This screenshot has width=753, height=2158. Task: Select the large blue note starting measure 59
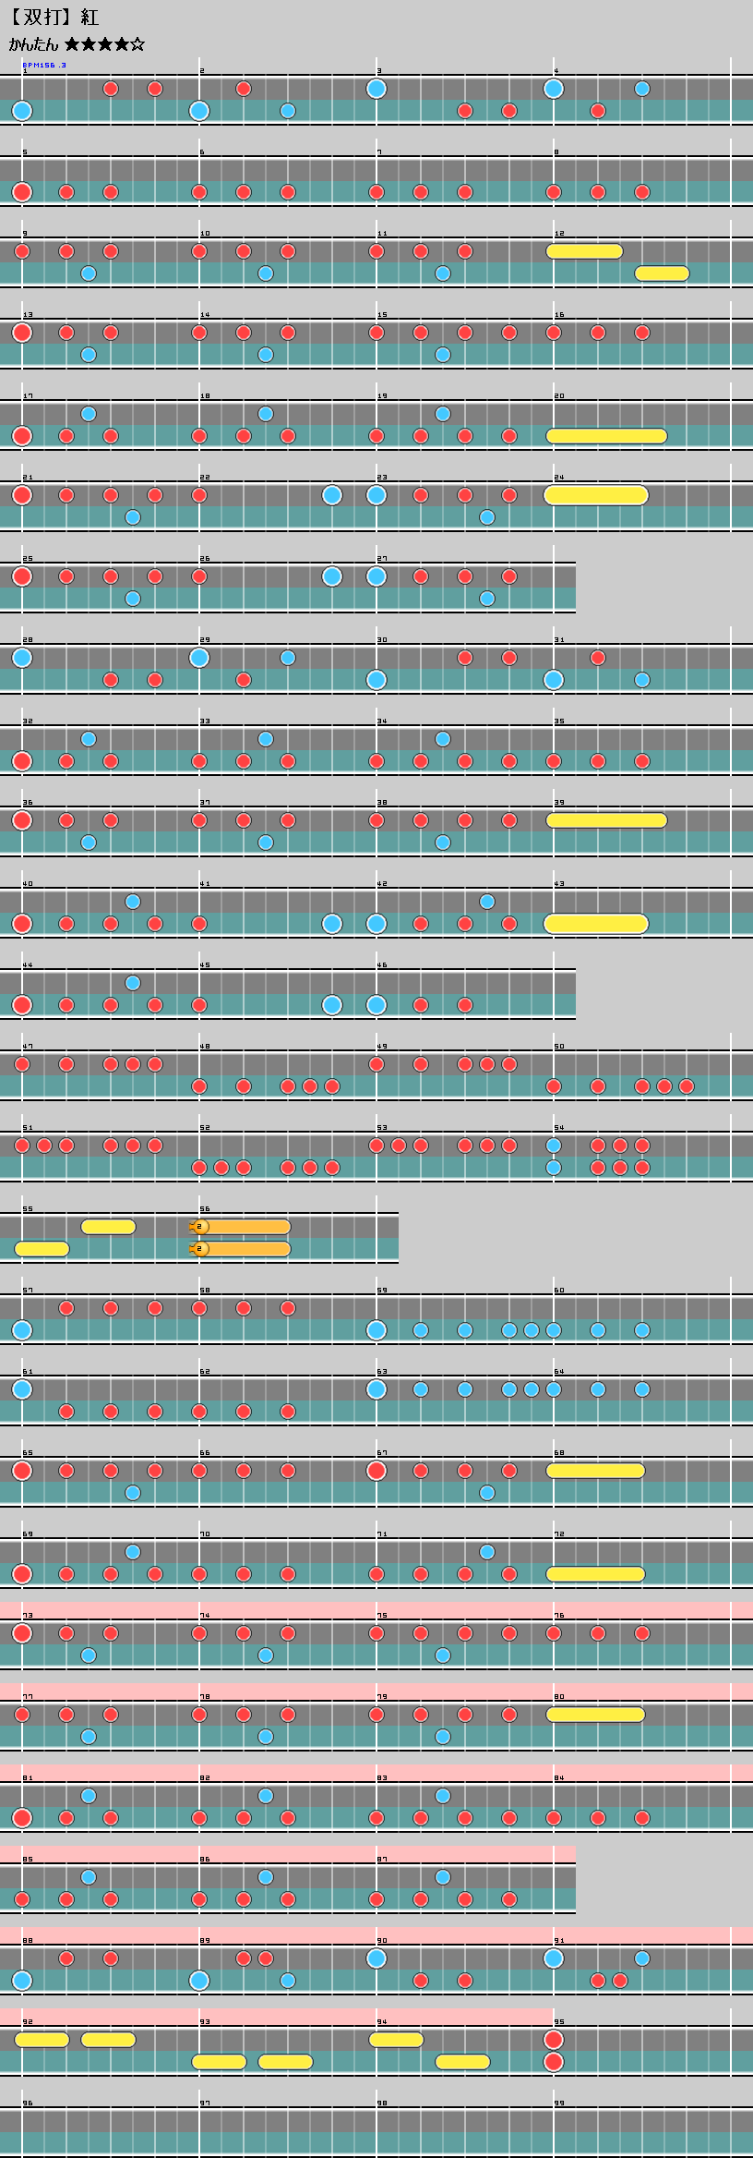point(376,1330)
